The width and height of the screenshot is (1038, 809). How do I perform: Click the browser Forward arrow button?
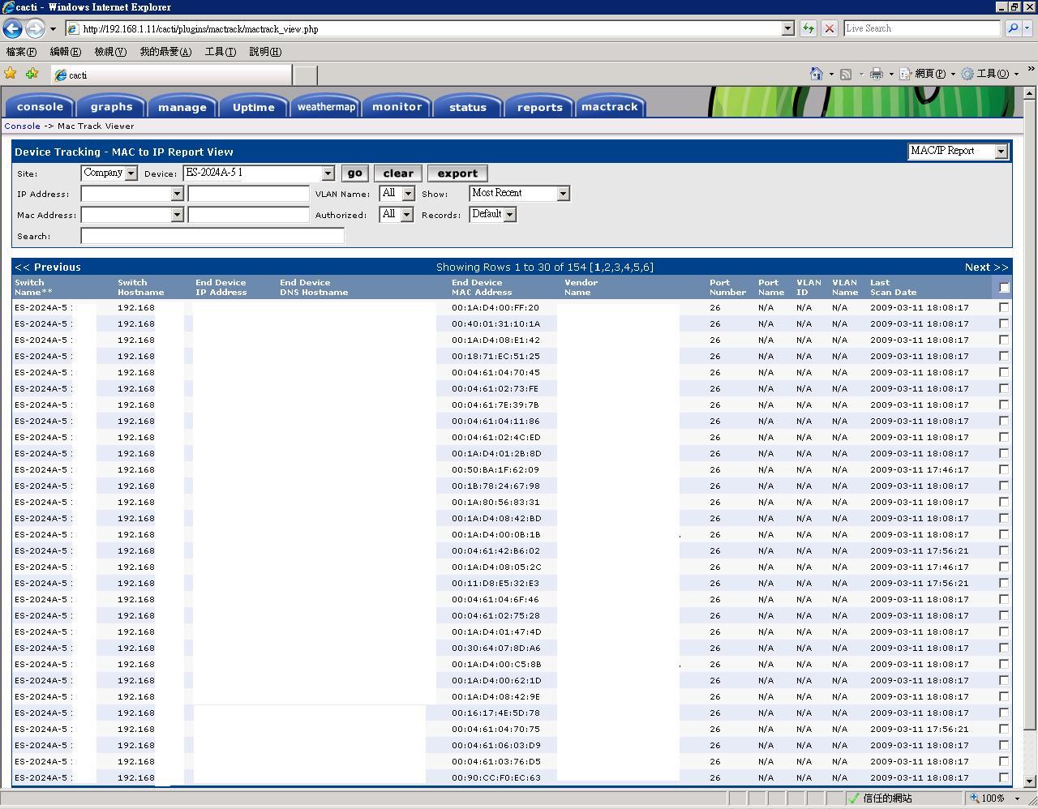[x=34, y=28]
